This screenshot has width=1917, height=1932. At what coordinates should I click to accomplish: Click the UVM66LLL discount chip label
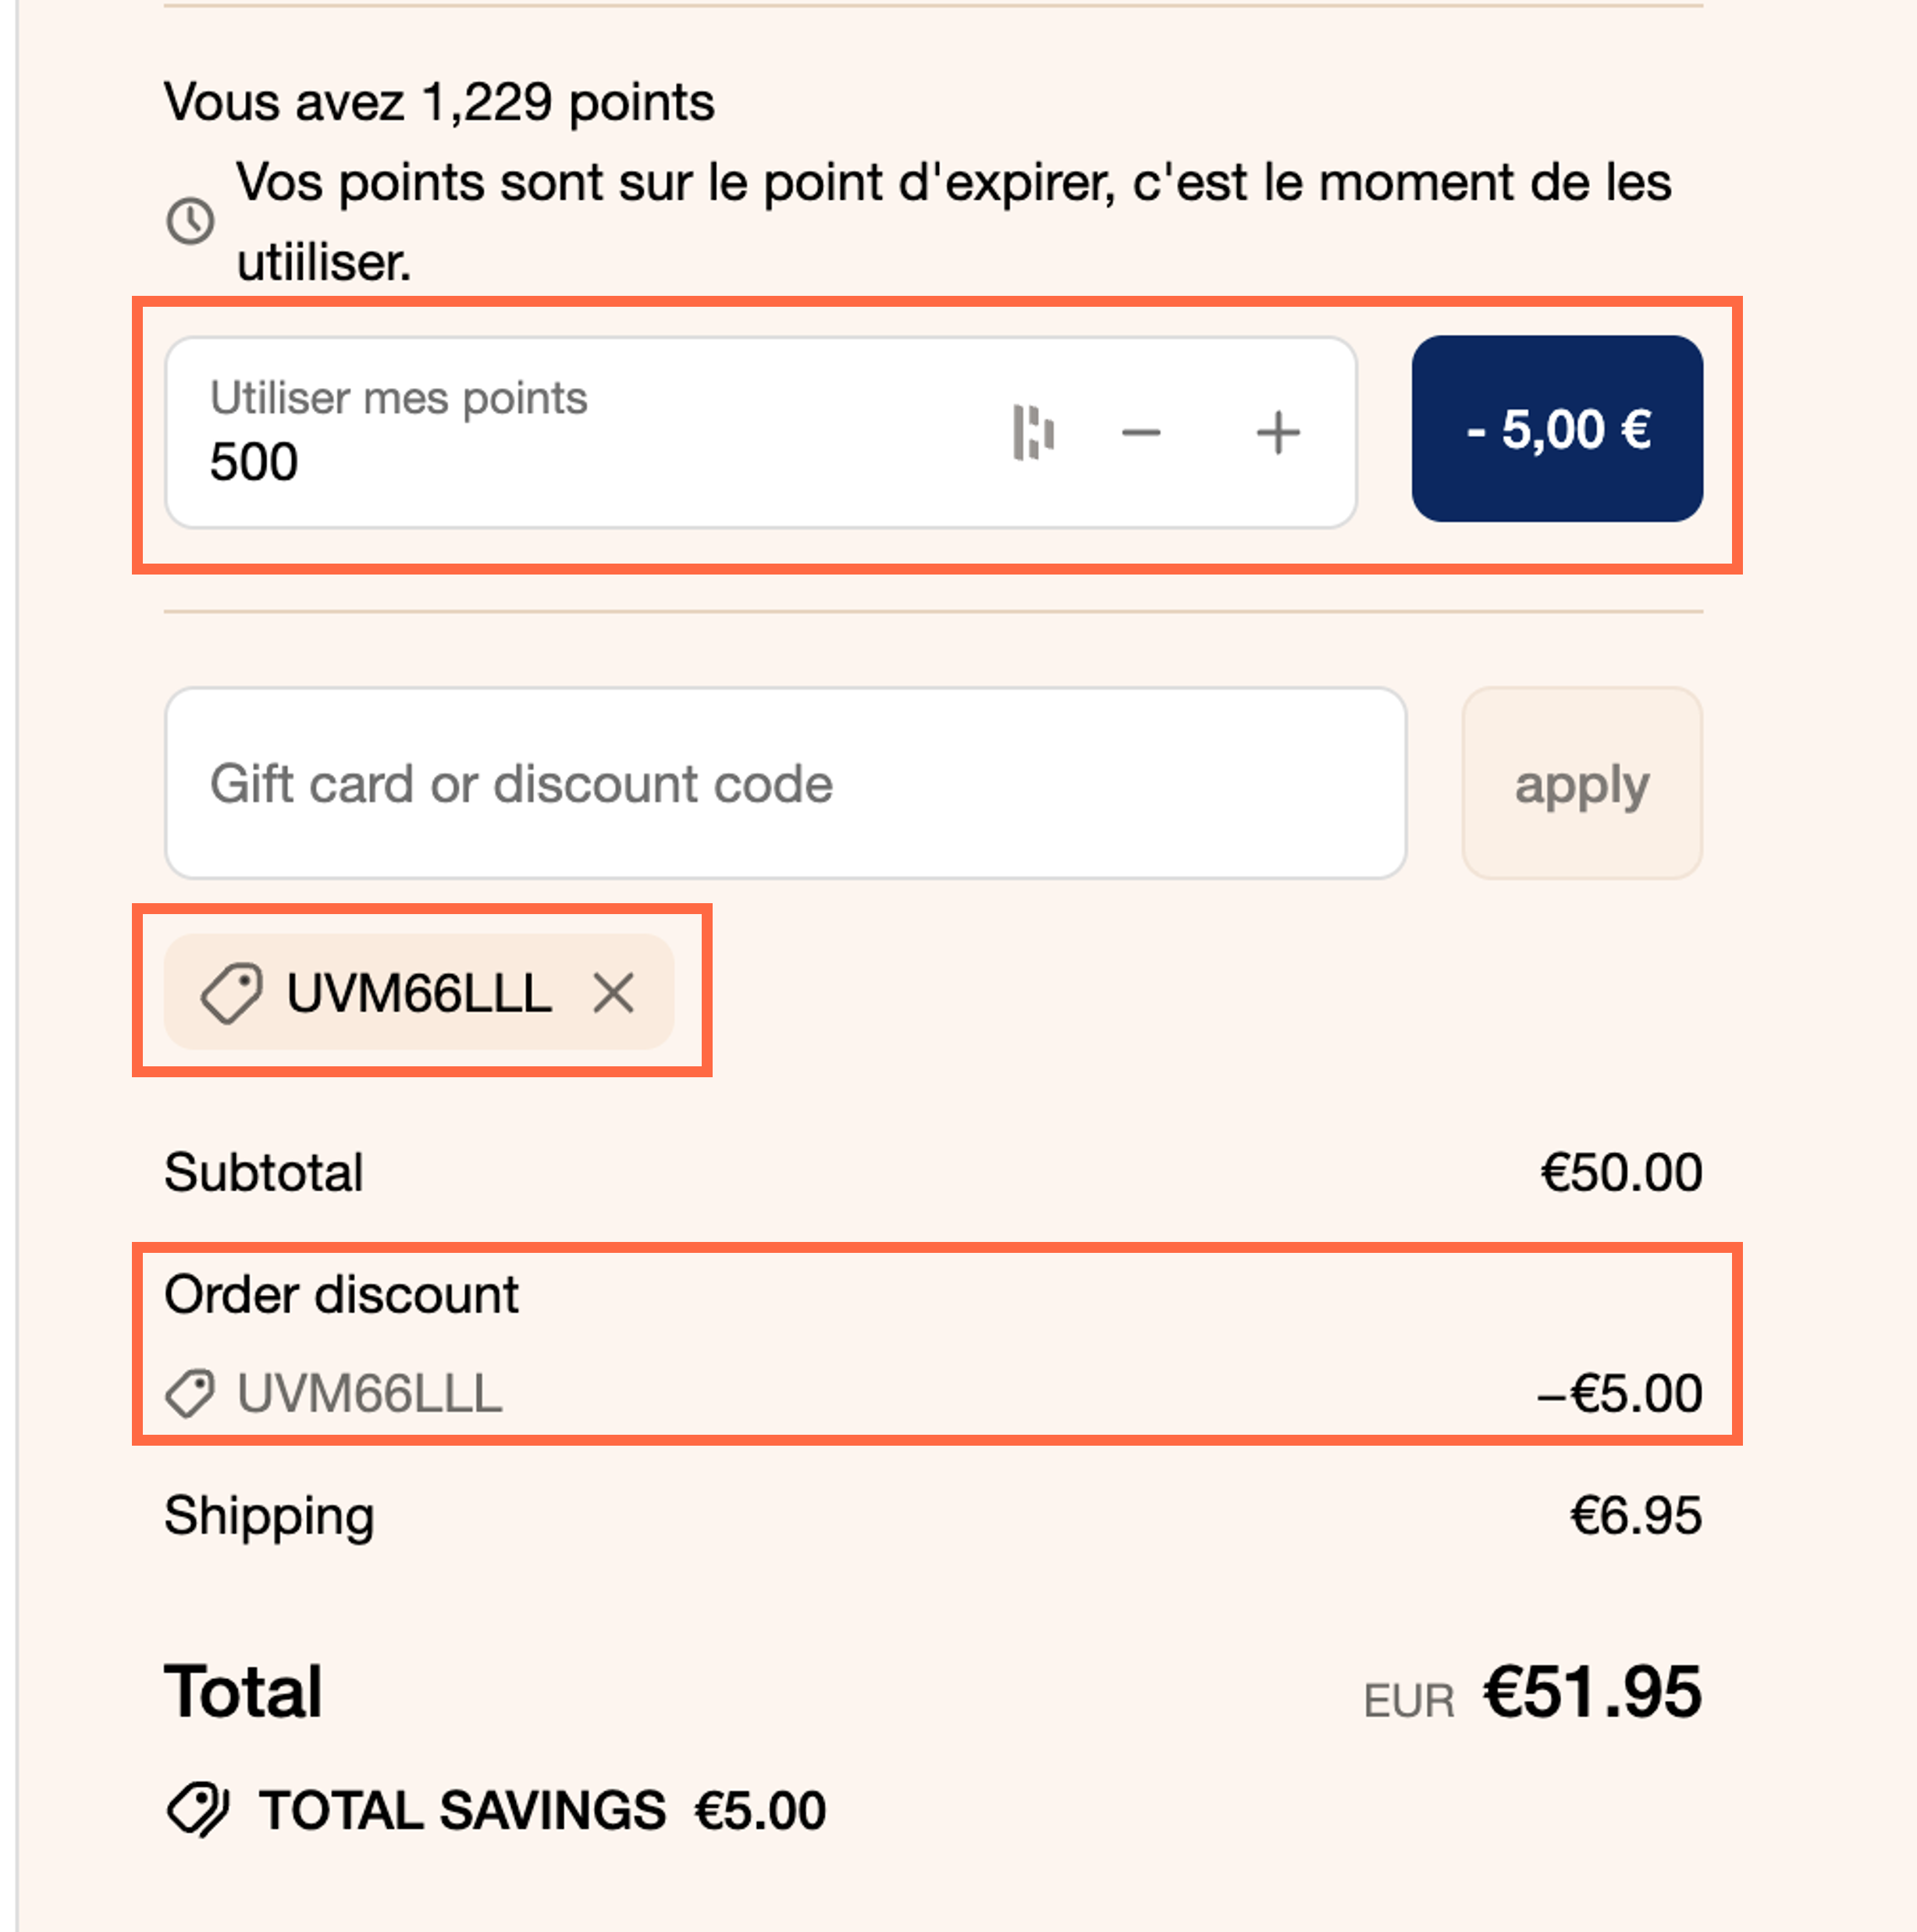tap(419, 993)
